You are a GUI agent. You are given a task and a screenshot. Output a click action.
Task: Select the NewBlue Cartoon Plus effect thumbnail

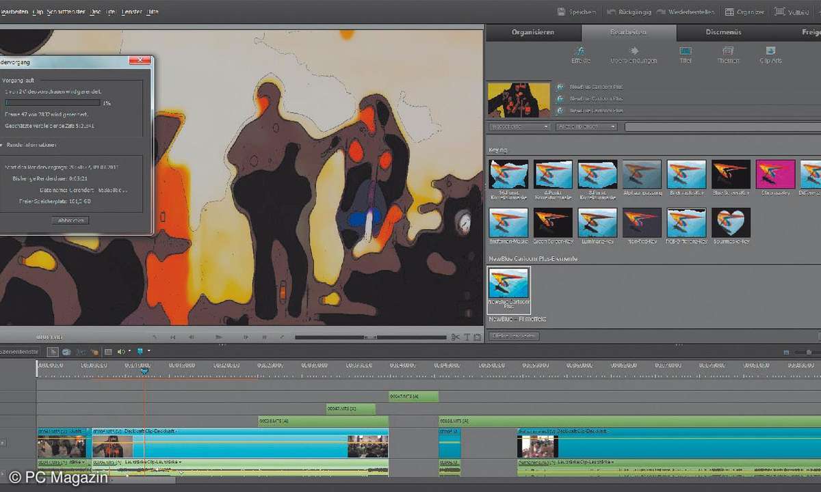pos(509,290)
